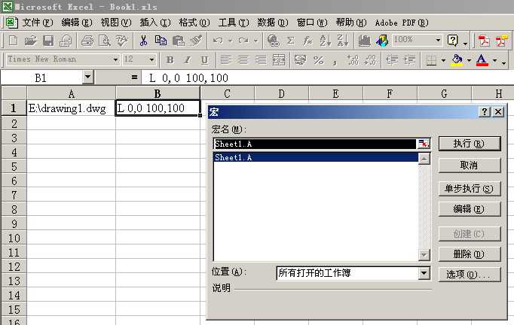Insert hyperlink with globe icon
The image size is (514, 325).
273,41
